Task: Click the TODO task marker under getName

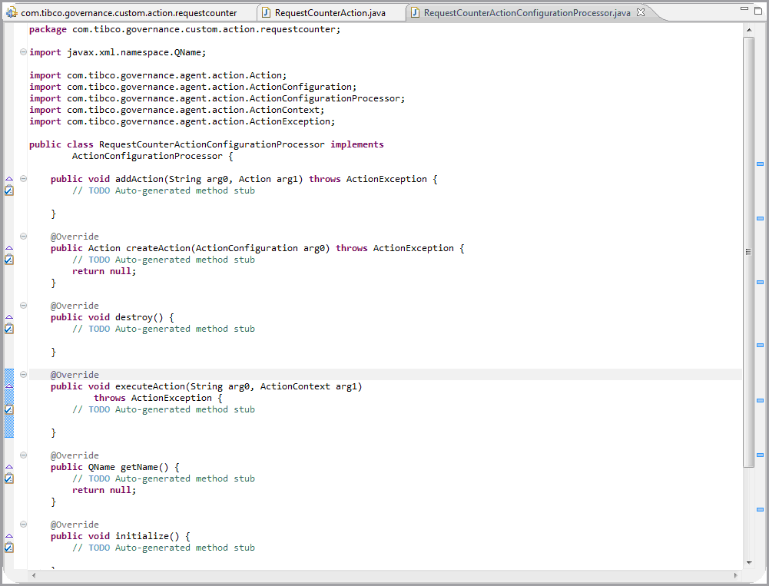Action: click(8, 478)
